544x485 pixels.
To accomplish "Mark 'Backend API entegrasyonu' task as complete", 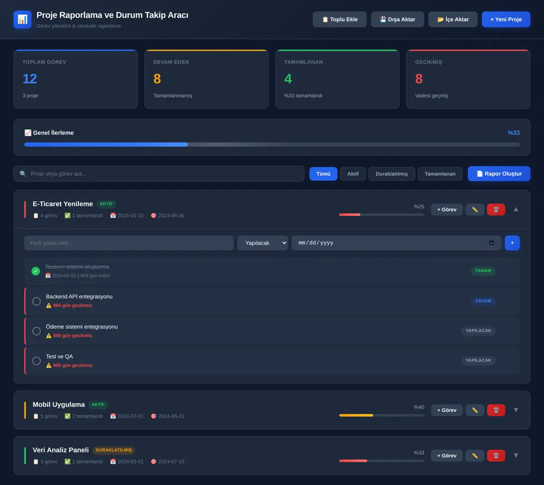I will point(37,301).
